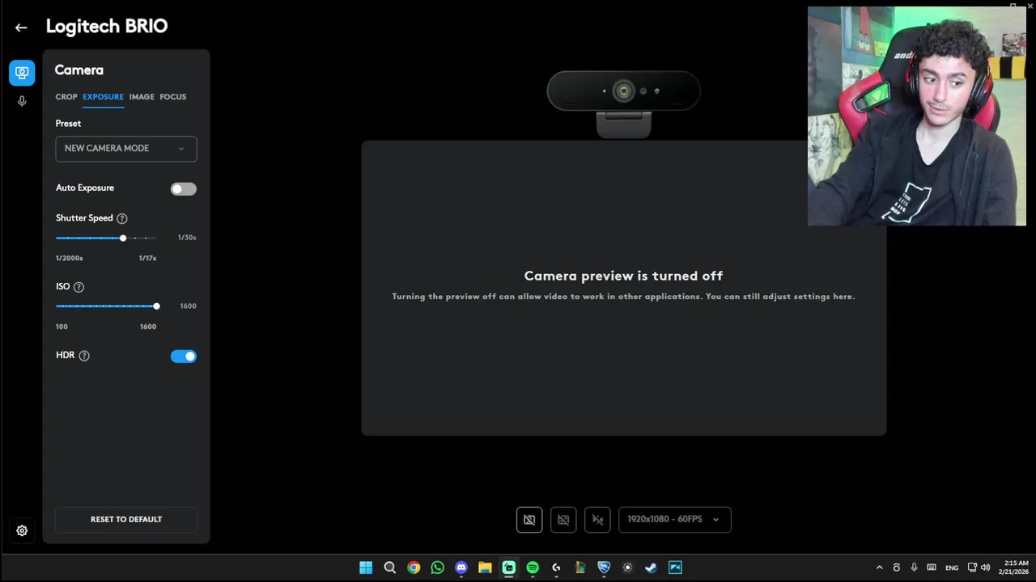Show help for HDR
1036x582 pixels.
coord(84,356)
